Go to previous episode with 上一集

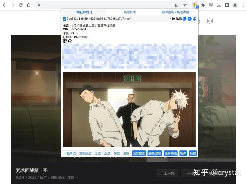168,173
